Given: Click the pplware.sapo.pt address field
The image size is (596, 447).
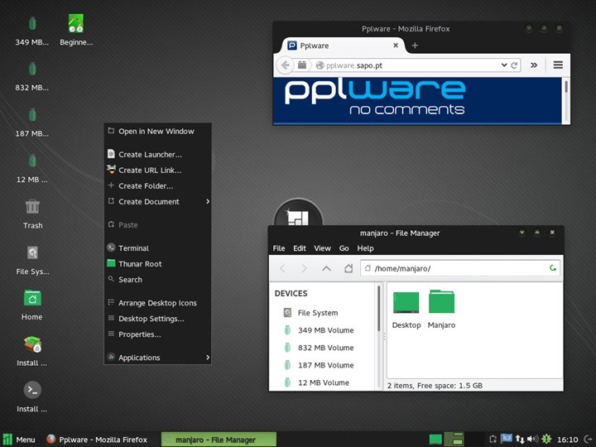Looking at the screenshot, I should [406, 65].
